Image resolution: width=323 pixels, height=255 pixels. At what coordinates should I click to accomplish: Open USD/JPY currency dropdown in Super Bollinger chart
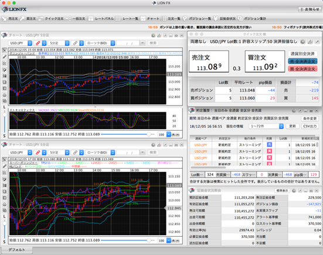click(20, 152)
